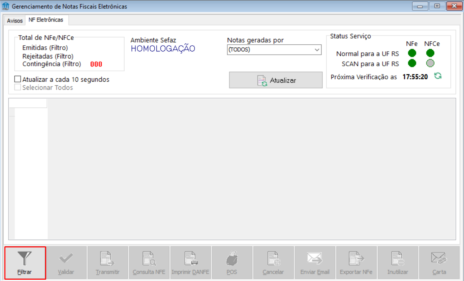This screenshot has height=281, width=464.
Task: Click Imprimir DANFE printer button
Action: (191, 263)
